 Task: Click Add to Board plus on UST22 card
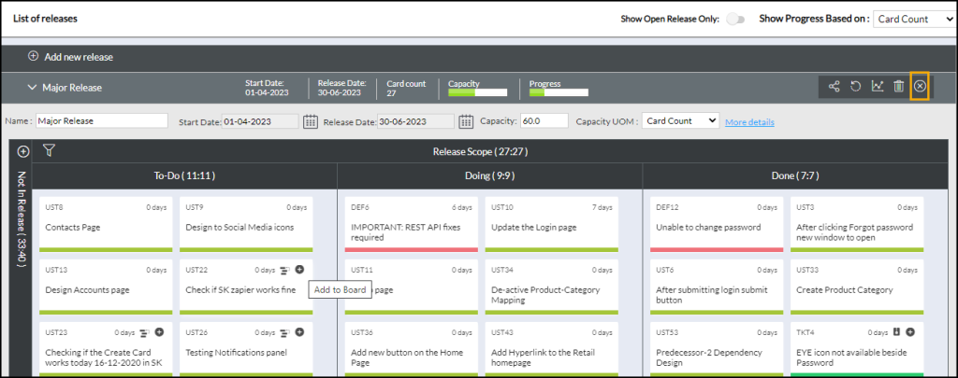pyautogui.click(x=299, y=269)
